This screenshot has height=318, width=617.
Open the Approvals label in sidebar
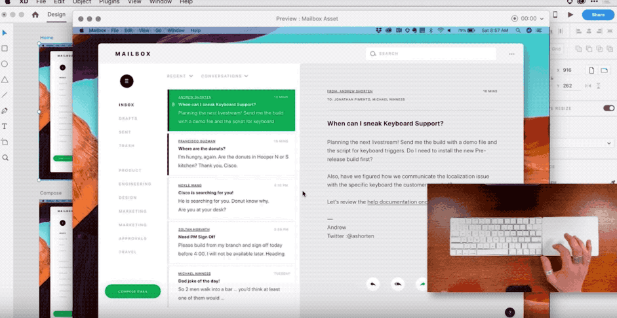point(132,238)
